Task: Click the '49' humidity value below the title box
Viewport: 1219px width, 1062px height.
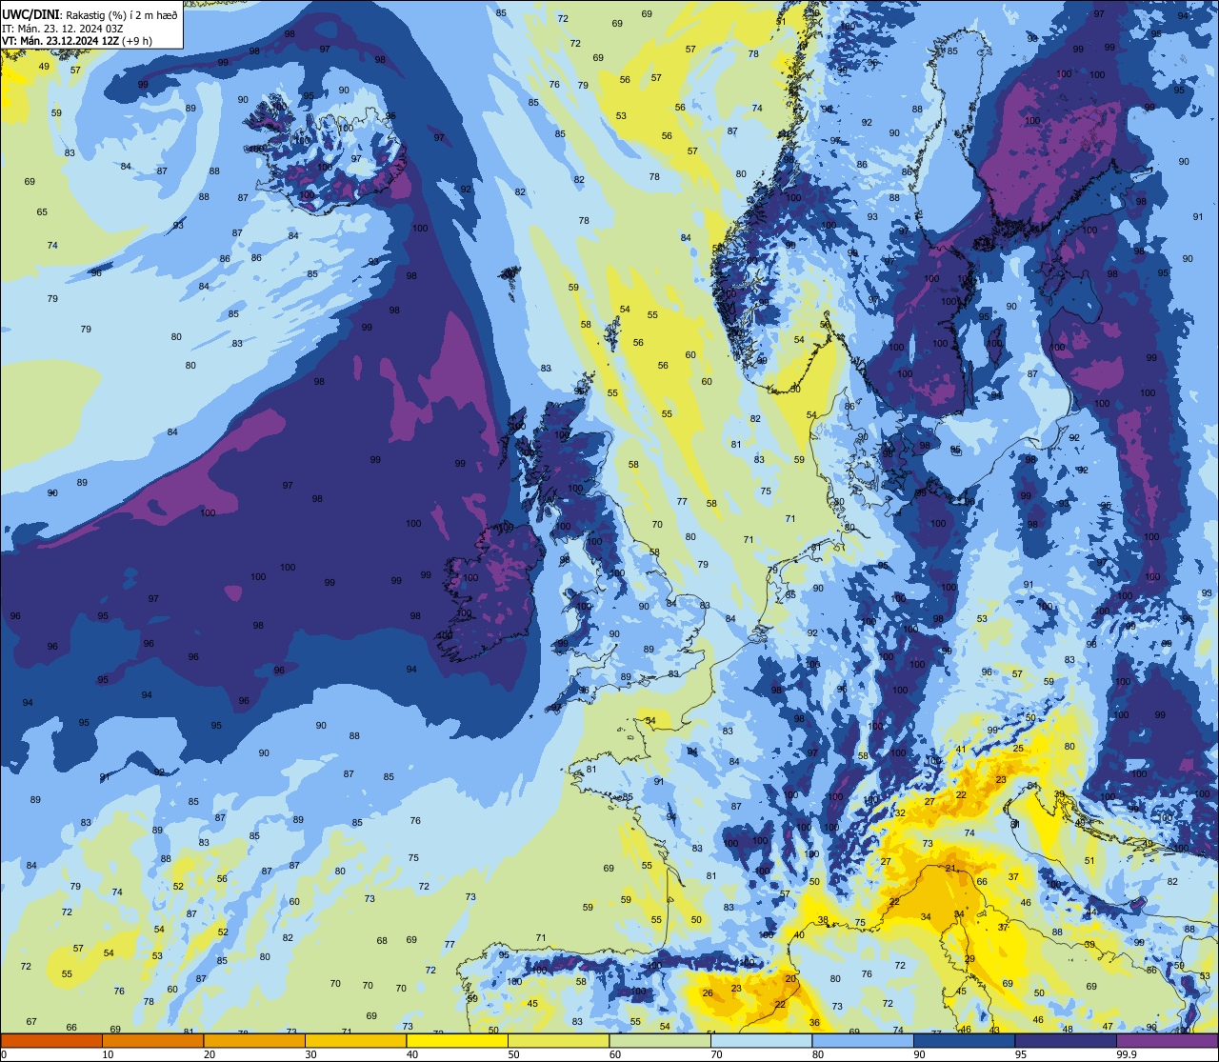Action: point(44,66)
